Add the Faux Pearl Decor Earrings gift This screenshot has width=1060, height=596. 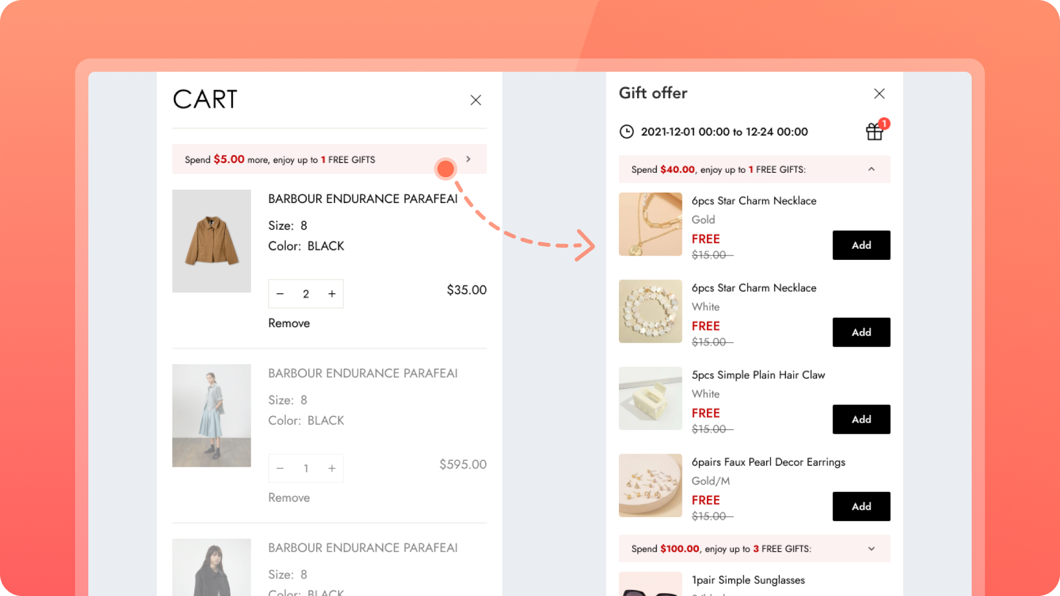click(861, 507)
